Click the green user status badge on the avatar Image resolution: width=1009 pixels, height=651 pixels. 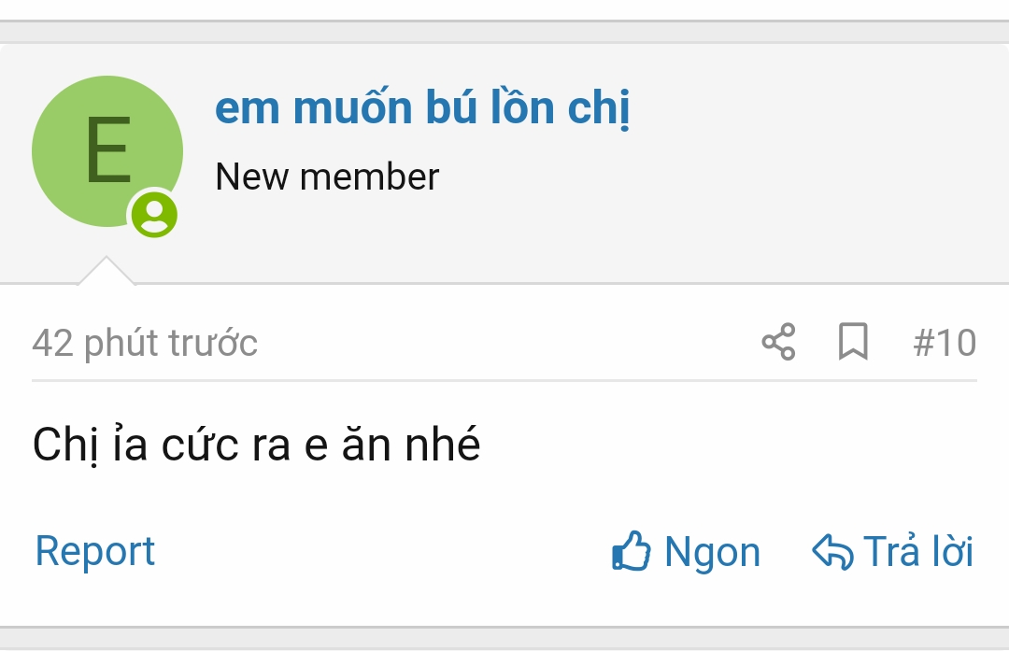154,214
